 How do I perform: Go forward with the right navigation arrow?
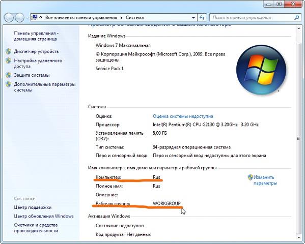(x=19, y=18)
